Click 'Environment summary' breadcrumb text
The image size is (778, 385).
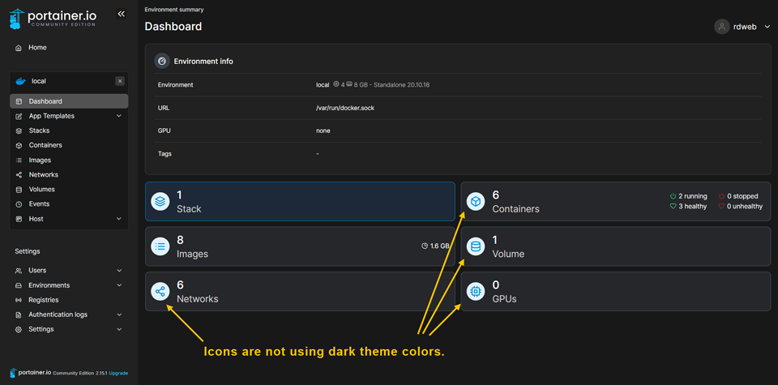(x=174, y=10)
